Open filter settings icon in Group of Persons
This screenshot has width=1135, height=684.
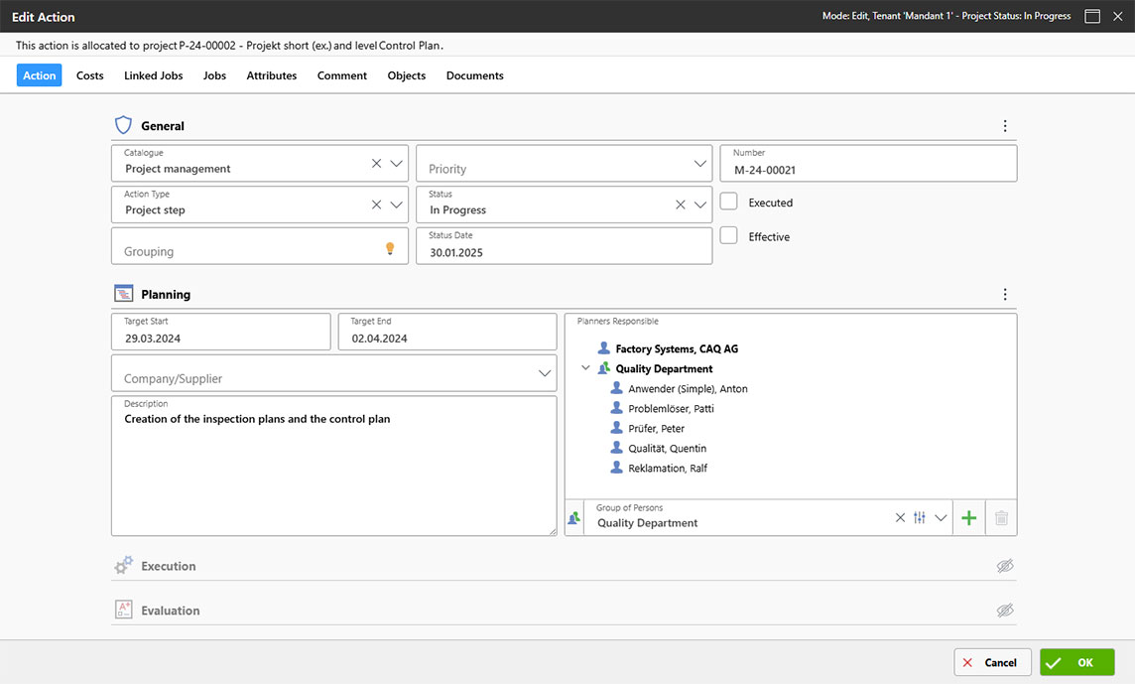(920, 518)
